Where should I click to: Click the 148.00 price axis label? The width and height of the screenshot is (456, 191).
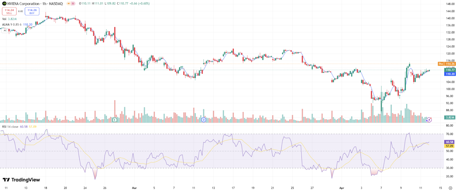[x=450, y=4]
